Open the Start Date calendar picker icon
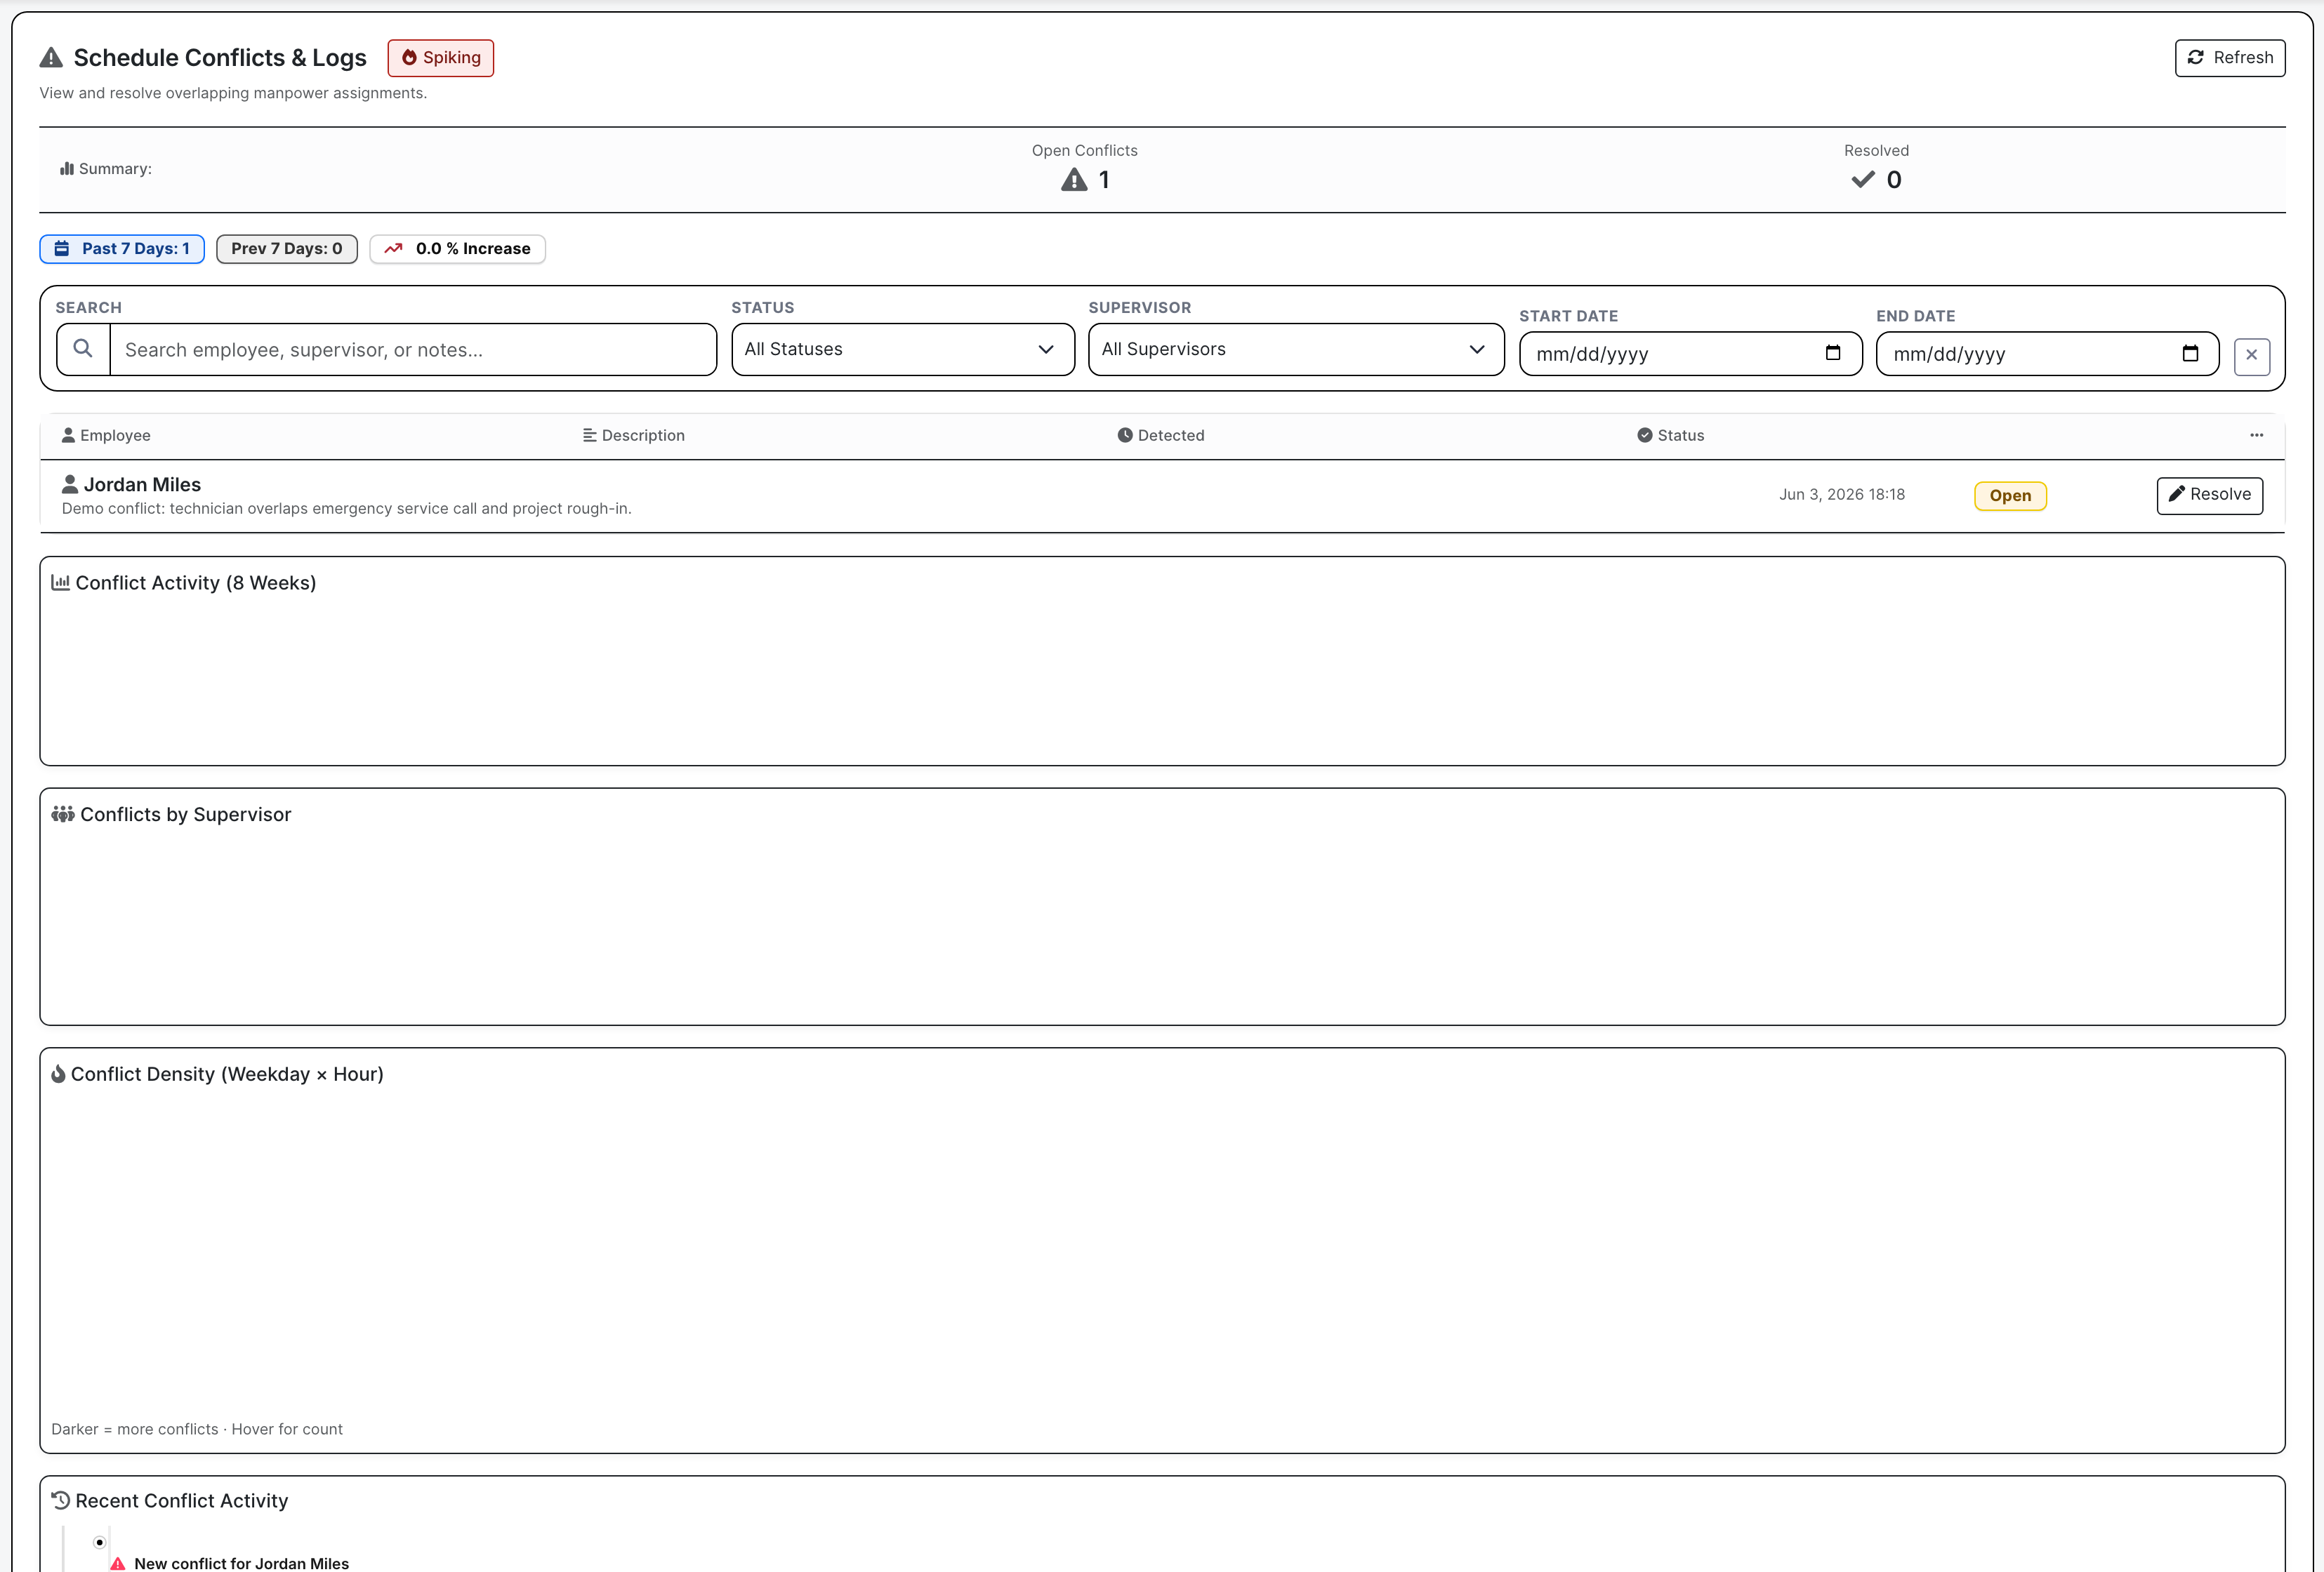This screenshot has width=2324, height=1572. [x=1833, y=354]
